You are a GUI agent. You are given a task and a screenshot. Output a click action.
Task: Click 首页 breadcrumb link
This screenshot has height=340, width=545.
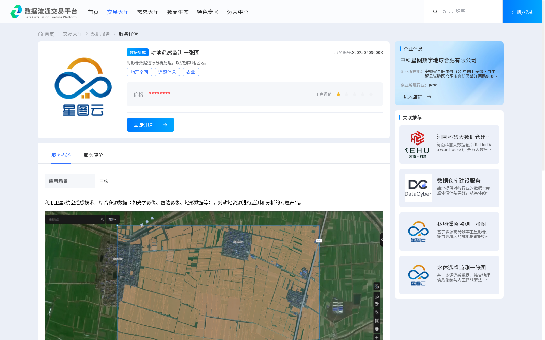(x=49, y=34)
